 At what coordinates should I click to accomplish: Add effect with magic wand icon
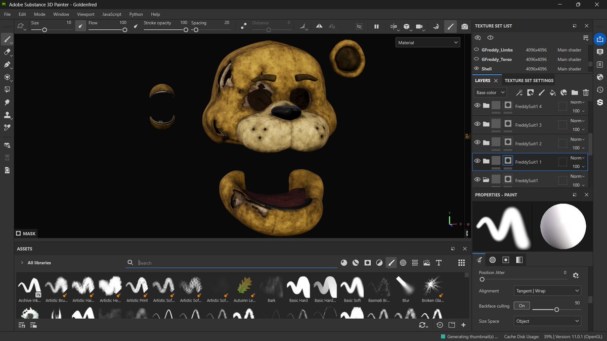click(x=519, y=92)
